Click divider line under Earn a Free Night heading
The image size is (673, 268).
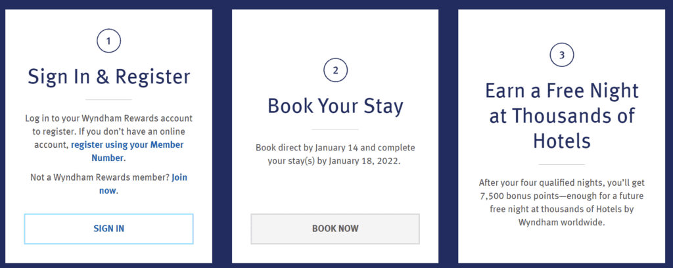click(x=561, y=164)
